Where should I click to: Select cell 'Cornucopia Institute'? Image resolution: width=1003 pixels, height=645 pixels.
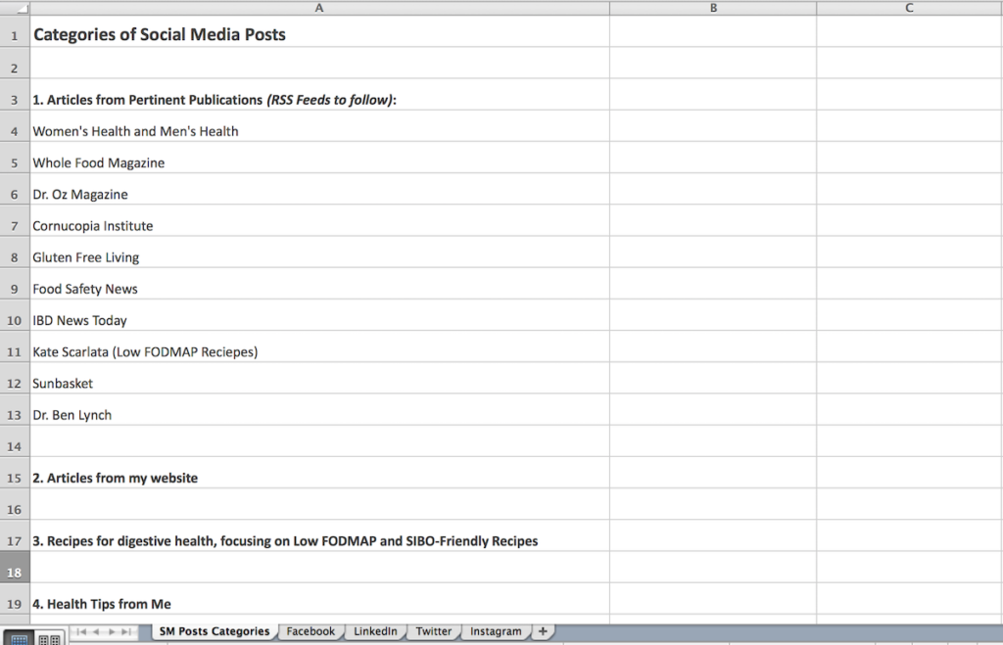coord(320,220)
